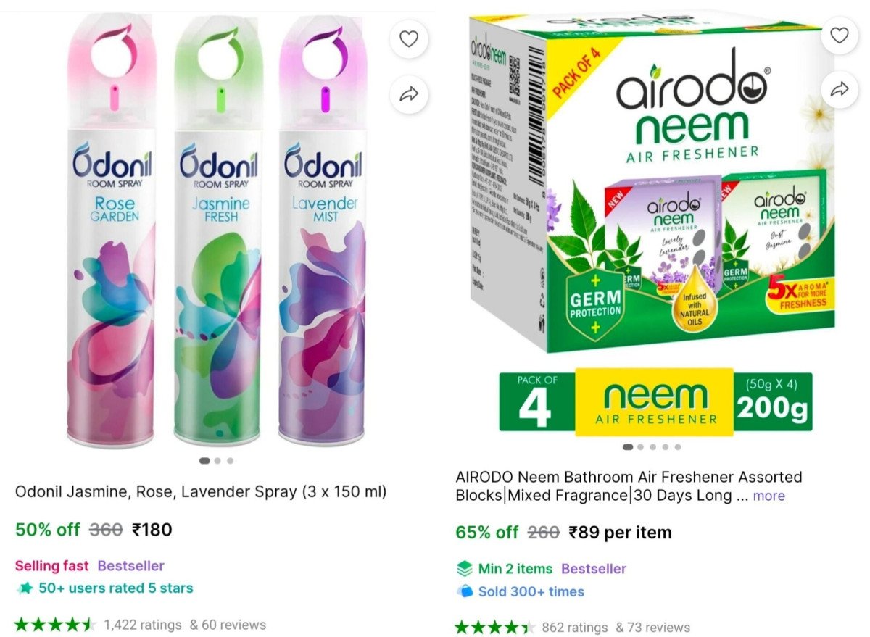This screenshot has width=870, height=637.
Task: Add AIRODO Neem freshener to wishlist
Action: 840,34
